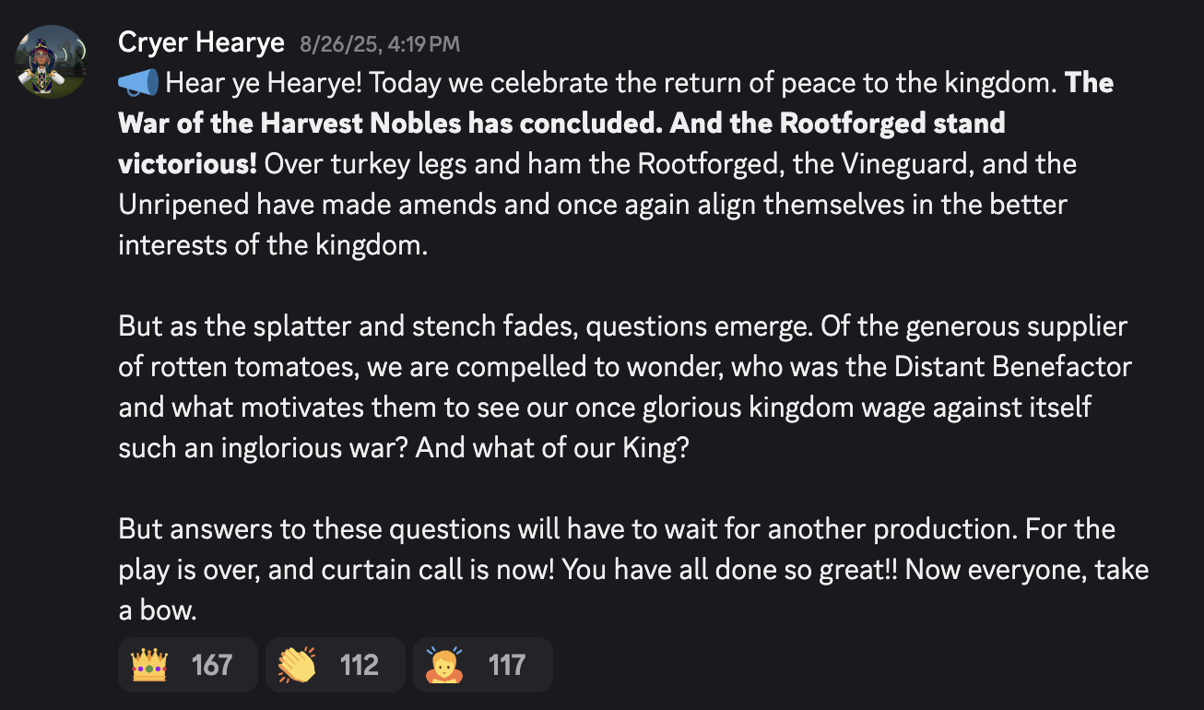Click the crown emoji reaction icon

[x=149, y=665]
